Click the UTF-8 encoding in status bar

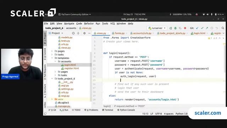click(x=159, y=114)
